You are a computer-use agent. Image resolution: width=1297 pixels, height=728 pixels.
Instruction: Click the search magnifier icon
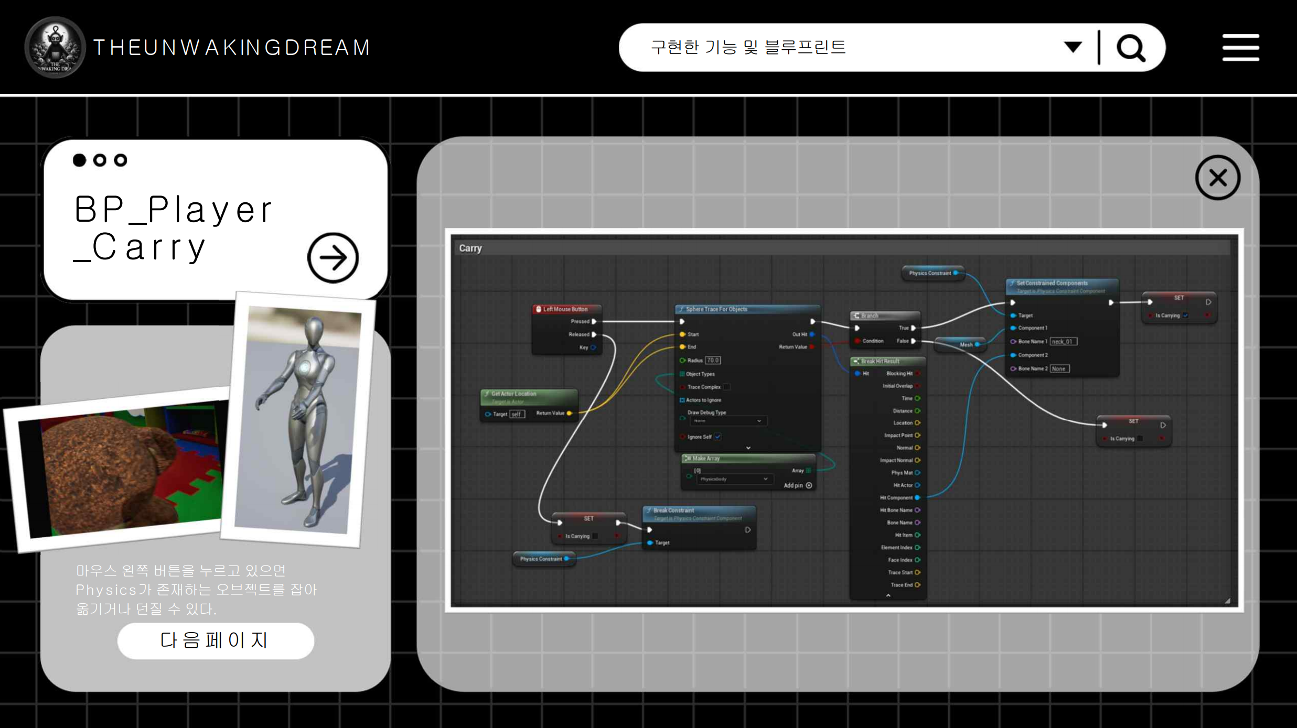tap(1131, 48)
